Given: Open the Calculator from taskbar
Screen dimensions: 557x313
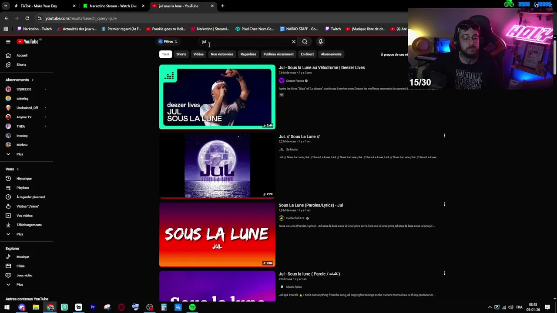Looking at the screenshot, I should click(x=164, y=307).
